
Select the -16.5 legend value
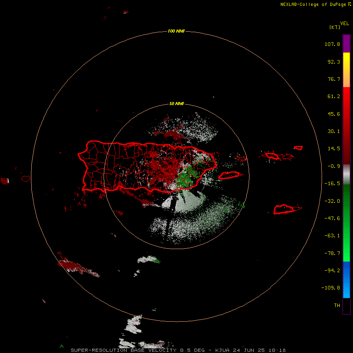tap(332, 184)
